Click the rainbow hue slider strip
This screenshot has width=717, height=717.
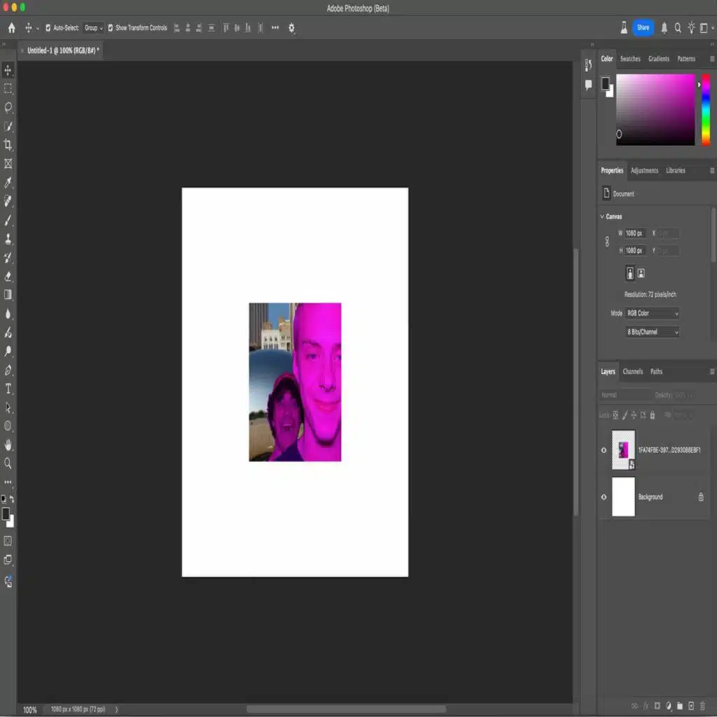(706, 109)
